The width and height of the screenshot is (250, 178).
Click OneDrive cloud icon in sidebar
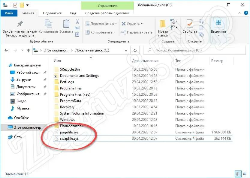click(x=10, y=118)
